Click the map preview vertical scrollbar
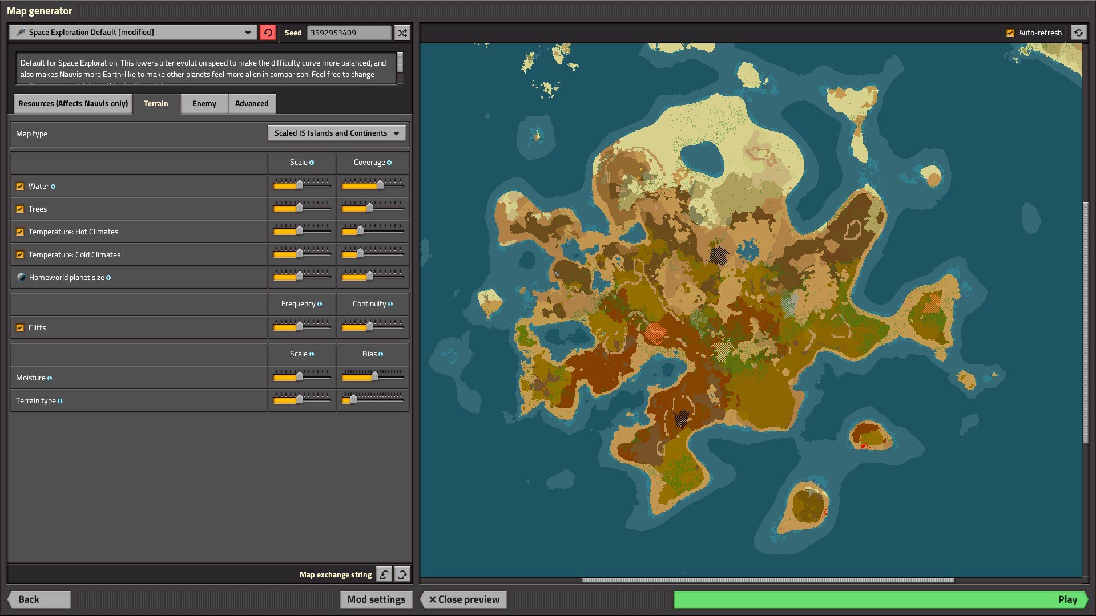 (1086, 323)
